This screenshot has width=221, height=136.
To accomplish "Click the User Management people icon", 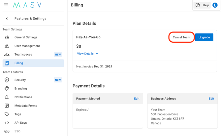I will tap(7, 46).
